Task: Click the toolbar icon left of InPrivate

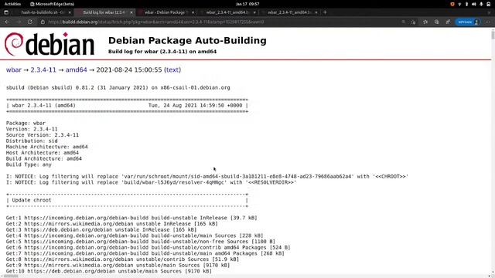Action: [448, 22]
